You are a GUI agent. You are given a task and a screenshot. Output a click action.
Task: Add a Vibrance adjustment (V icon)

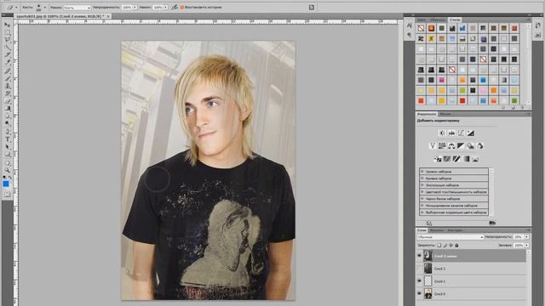[433, 145]
